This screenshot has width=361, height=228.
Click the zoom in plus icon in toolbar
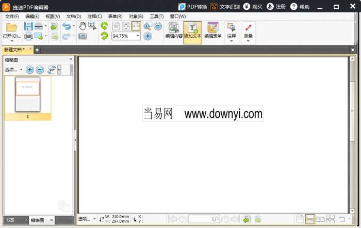tap(148, 36)
